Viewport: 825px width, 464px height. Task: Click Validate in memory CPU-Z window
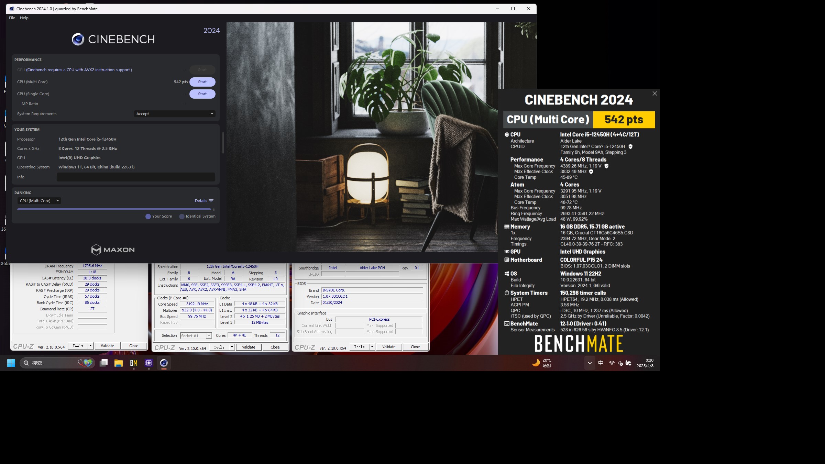(x=107, y=346)
